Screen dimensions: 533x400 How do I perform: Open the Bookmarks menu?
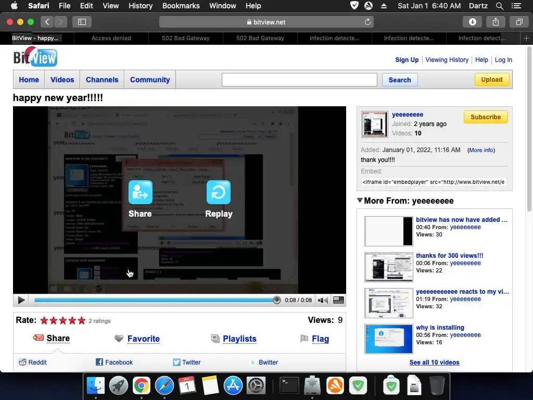[181, 6]
